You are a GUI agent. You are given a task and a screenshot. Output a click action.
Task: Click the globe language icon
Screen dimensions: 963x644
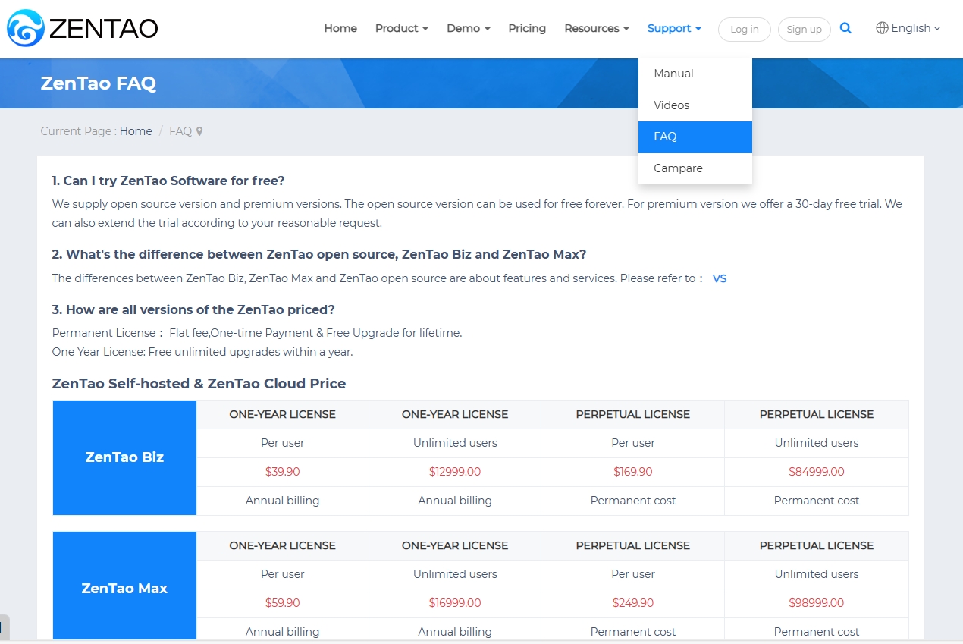pos(882,28)
